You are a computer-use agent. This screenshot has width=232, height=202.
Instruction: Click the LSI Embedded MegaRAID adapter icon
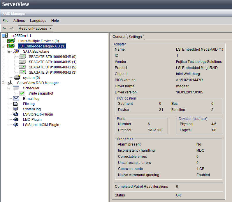[11, 46]
